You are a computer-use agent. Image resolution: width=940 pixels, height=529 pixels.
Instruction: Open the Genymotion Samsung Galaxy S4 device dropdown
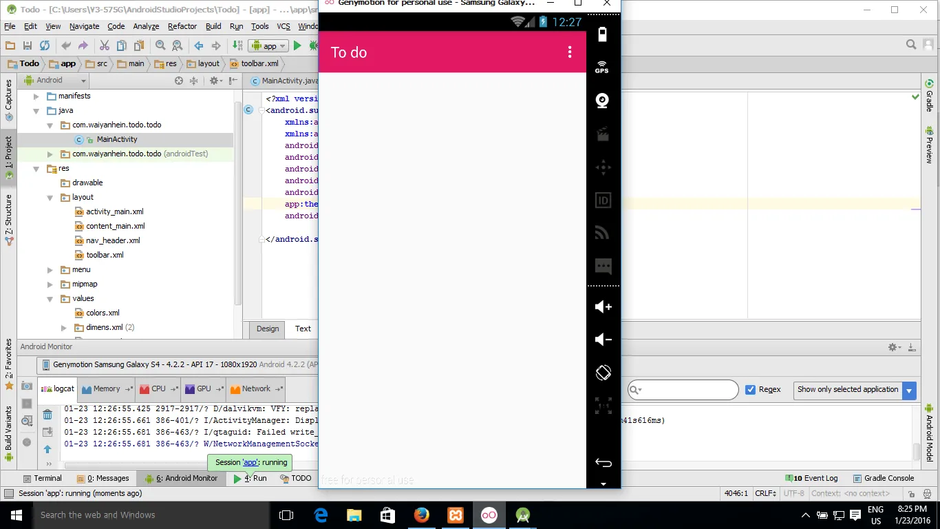pyautogui.click(x=179, y=364)
